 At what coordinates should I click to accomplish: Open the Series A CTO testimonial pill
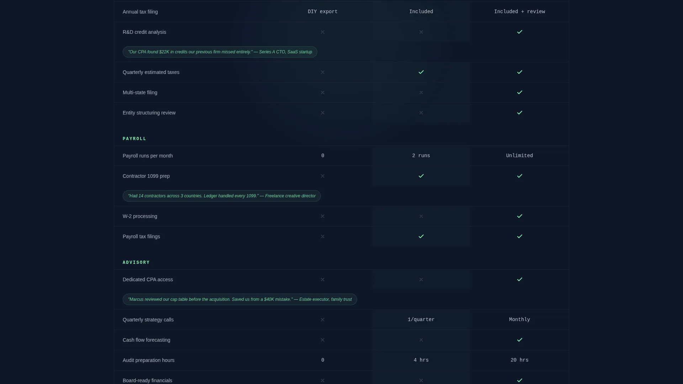tap(220, 52)
